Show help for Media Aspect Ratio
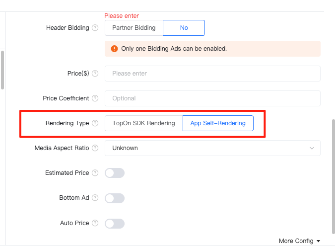 (95, 148)
